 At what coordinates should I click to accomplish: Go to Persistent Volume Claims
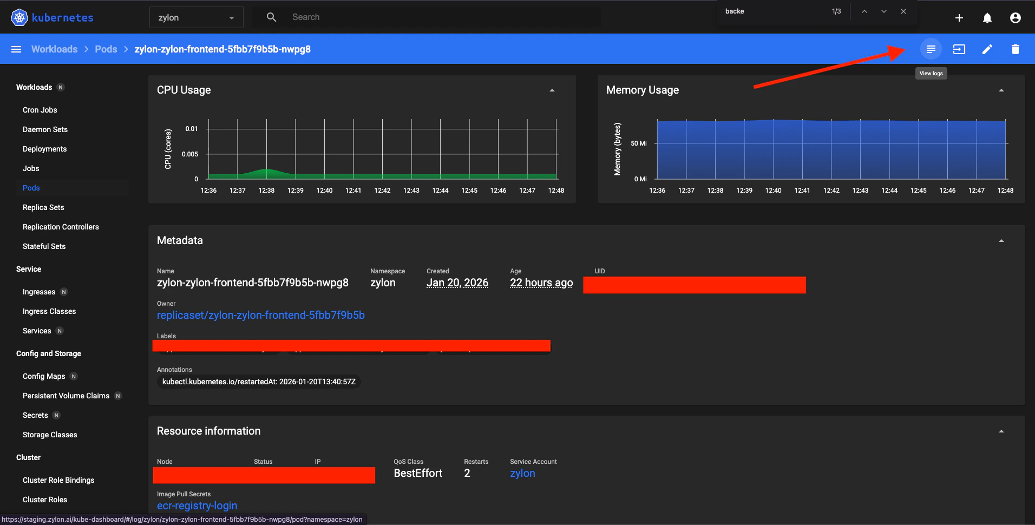pos(66,396)
